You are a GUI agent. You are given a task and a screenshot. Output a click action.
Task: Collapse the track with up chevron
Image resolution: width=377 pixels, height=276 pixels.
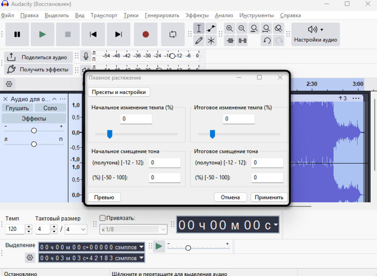tap(54, 99)
